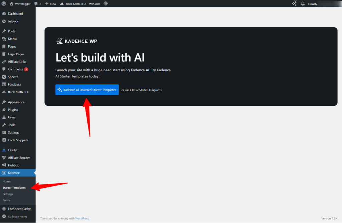Click the sparkle AI icon in the admin bar

[x=294, y=4]
